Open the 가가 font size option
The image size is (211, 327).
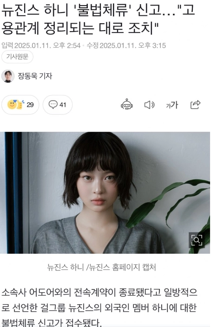172,105
